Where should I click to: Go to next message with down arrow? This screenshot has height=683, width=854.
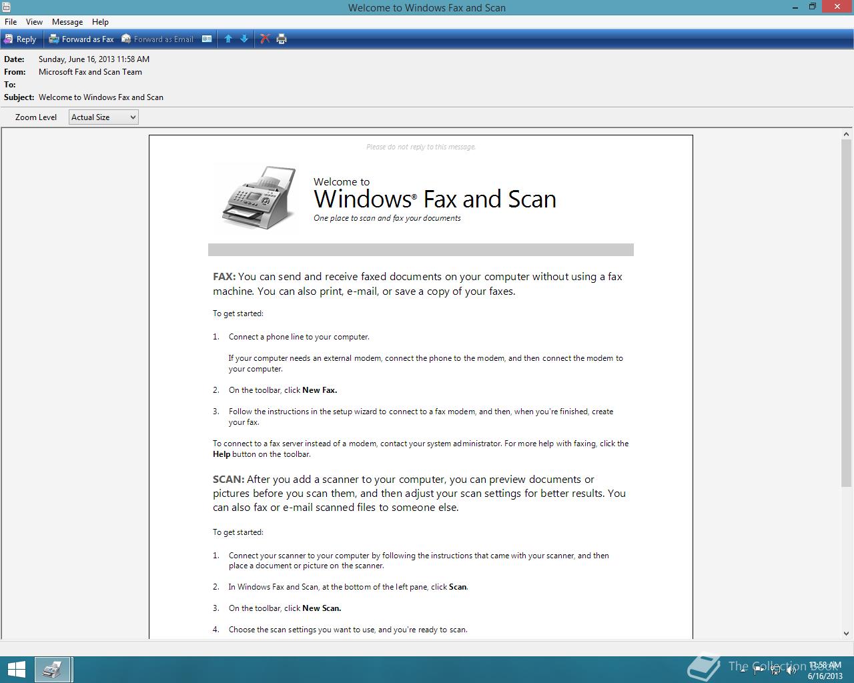(244, 39)
